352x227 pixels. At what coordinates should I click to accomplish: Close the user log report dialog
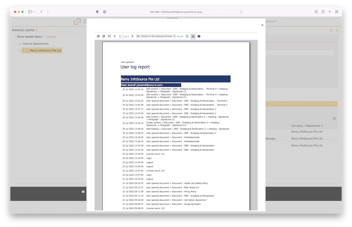pos(262,25)
